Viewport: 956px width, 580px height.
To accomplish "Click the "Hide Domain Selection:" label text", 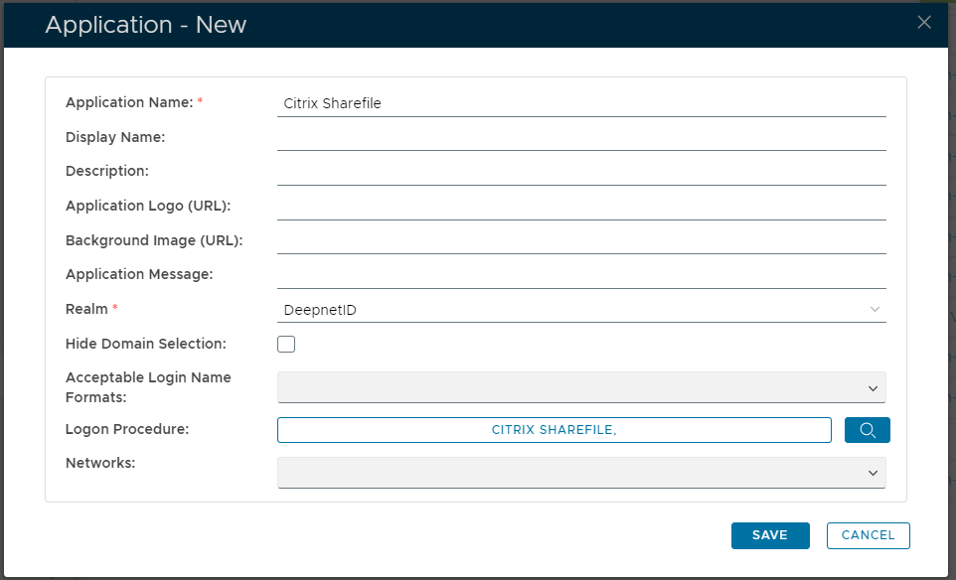I will (146, 344).
